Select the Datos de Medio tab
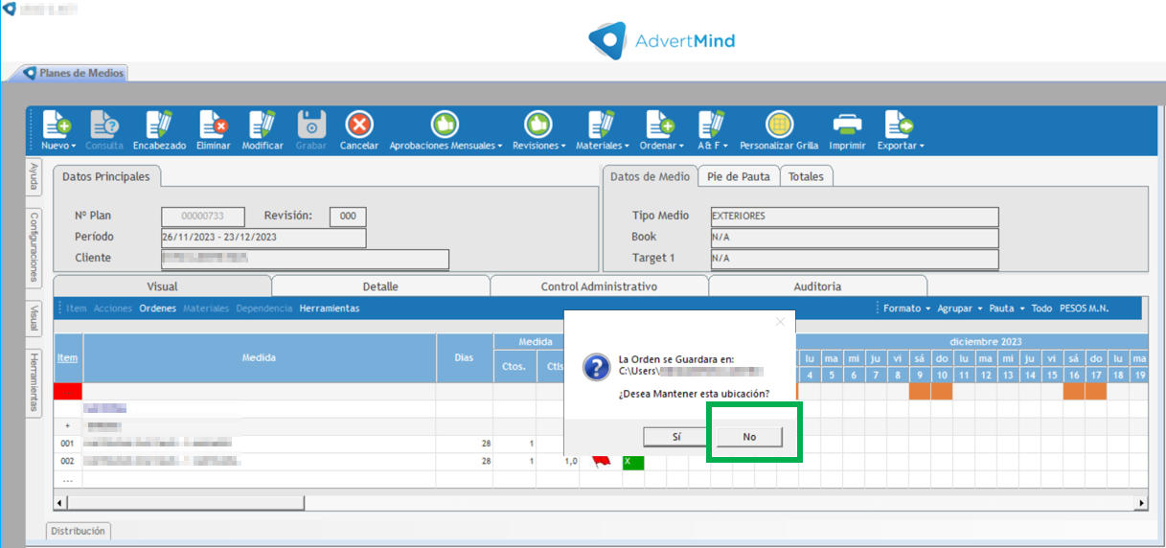This screenshot has height=548, width=1166. pyautogui.click(x=650, y=176)
